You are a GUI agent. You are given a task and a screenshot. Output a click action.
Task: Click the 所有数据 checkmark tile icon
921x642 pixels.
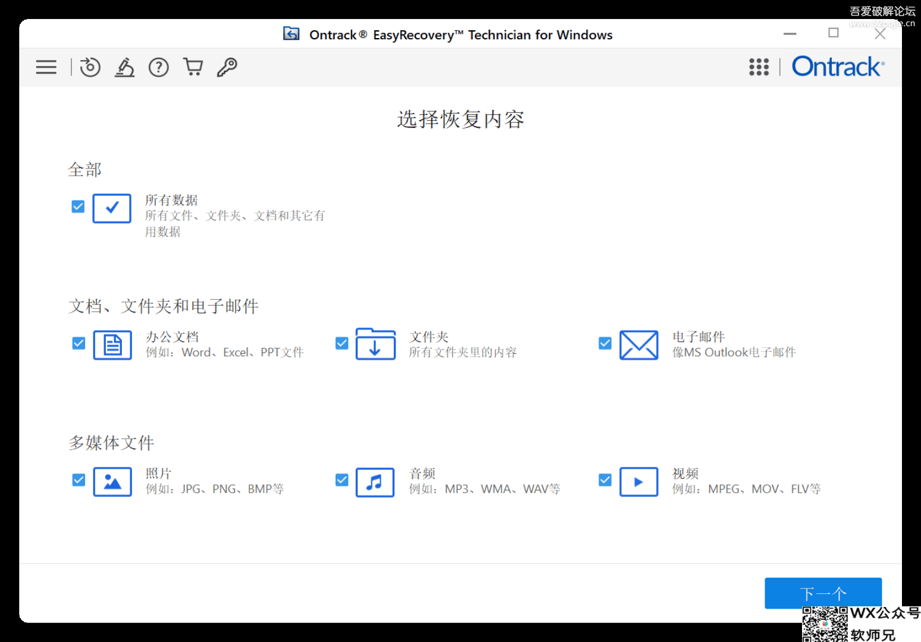[112, 208]
